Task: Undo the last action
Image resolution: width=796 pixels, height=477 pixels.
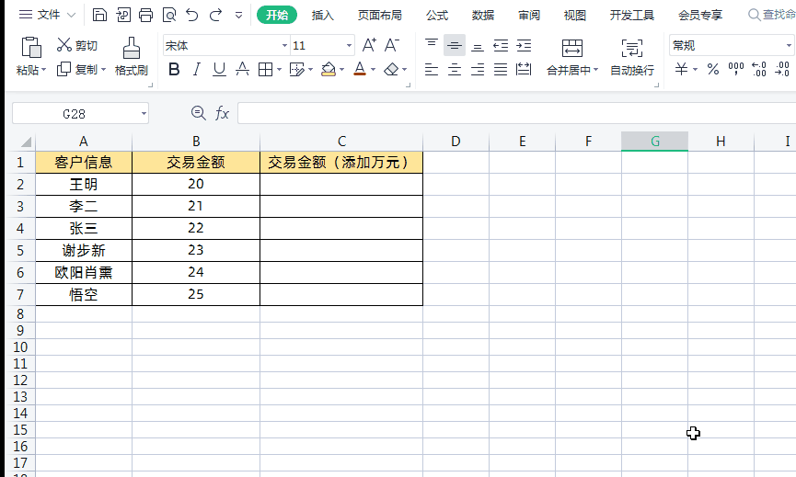Action: pyautogui.click(x=192, y=15)
